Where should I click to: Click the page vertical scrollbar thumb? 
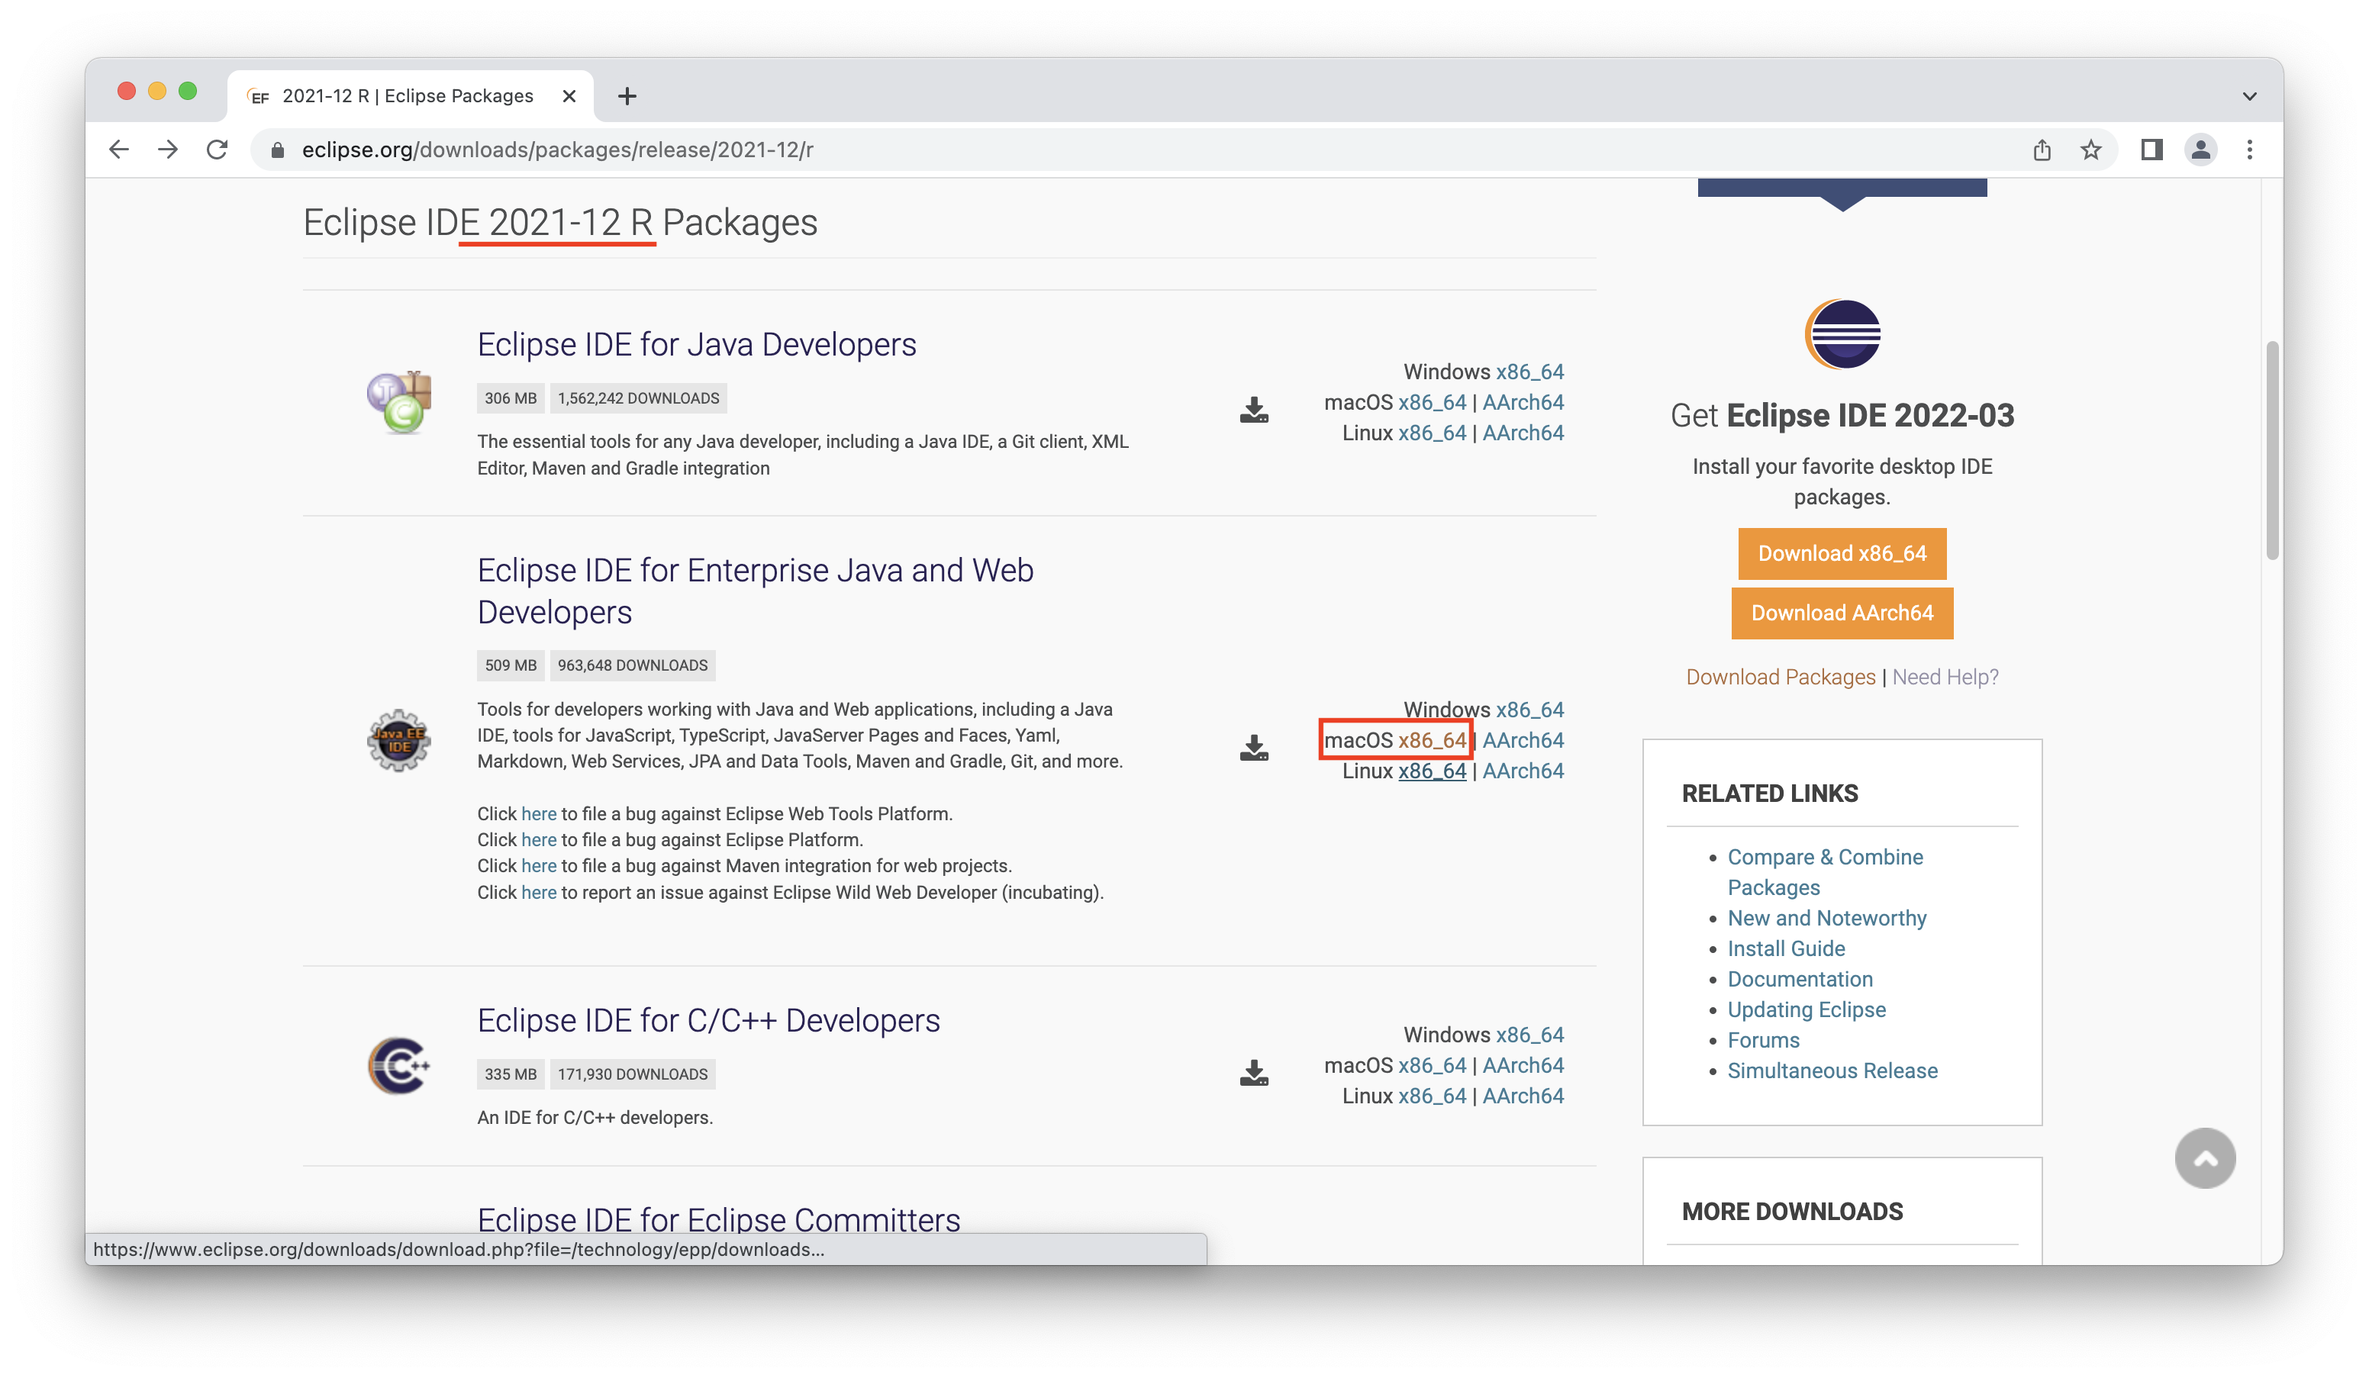pos(2271,449)
